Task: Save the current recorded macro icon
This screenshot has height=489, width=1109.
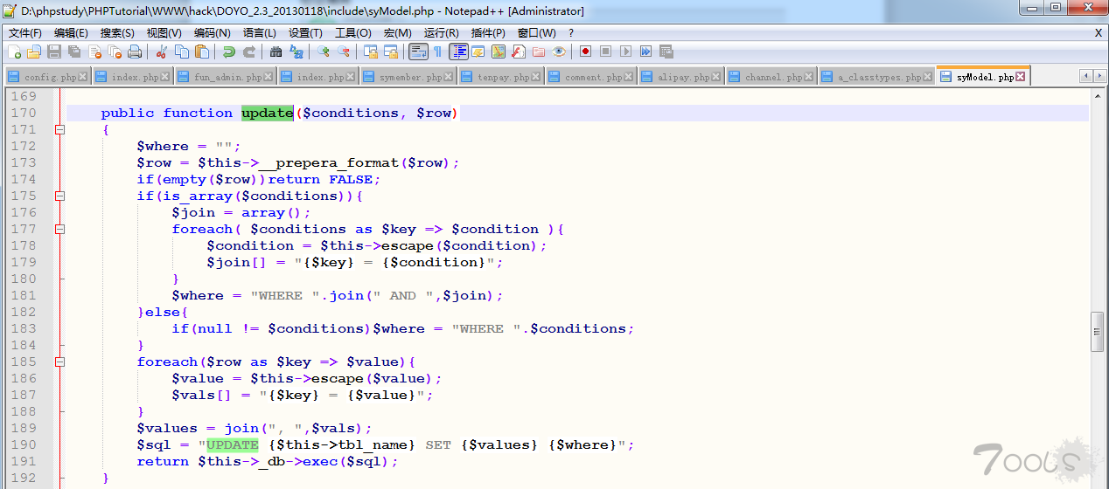Action: point(666,52)
